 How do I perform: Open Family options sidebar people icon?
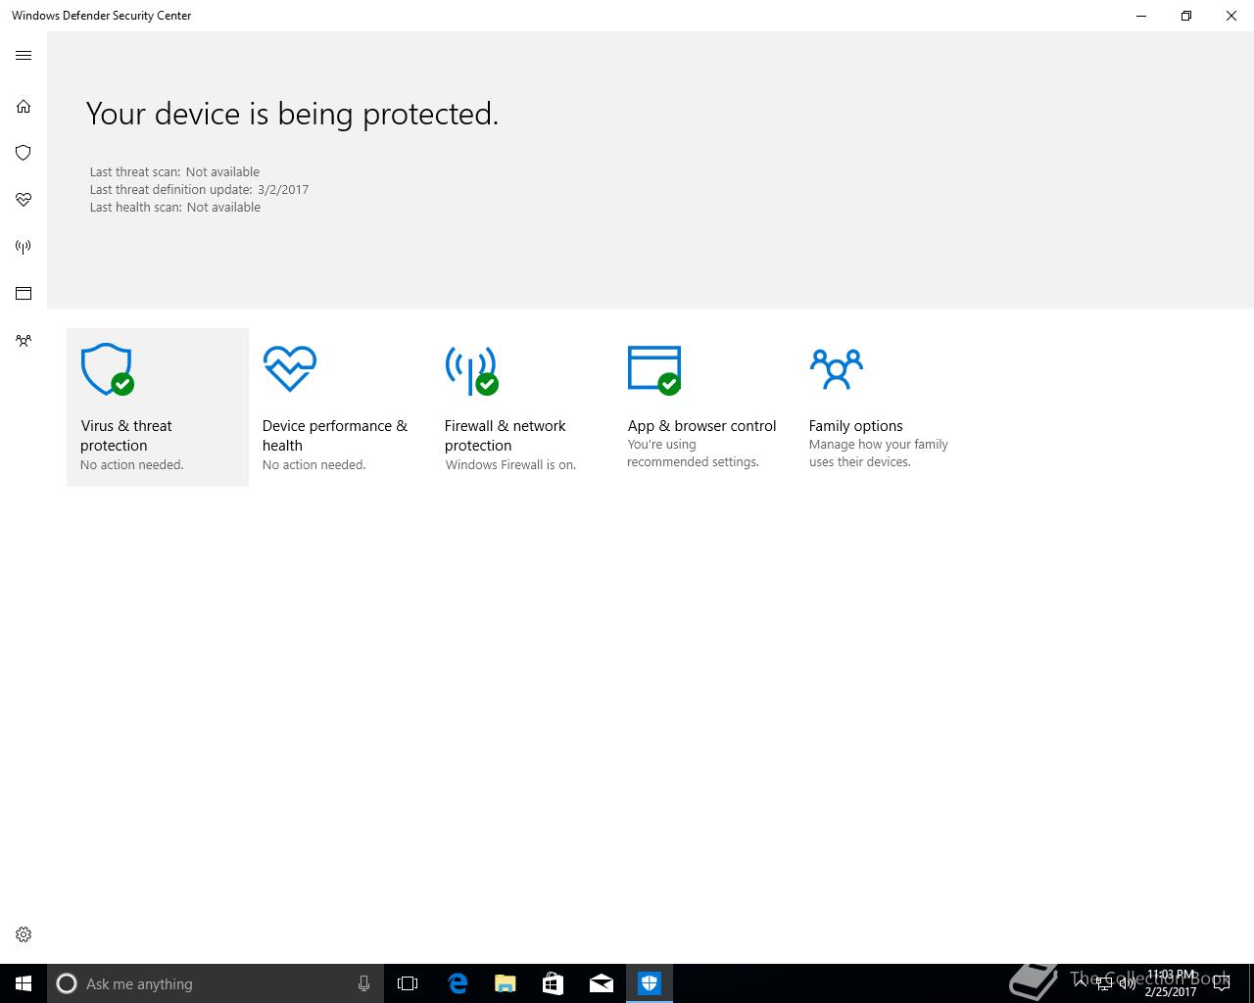pyautogui.click(x=24, y=341)
